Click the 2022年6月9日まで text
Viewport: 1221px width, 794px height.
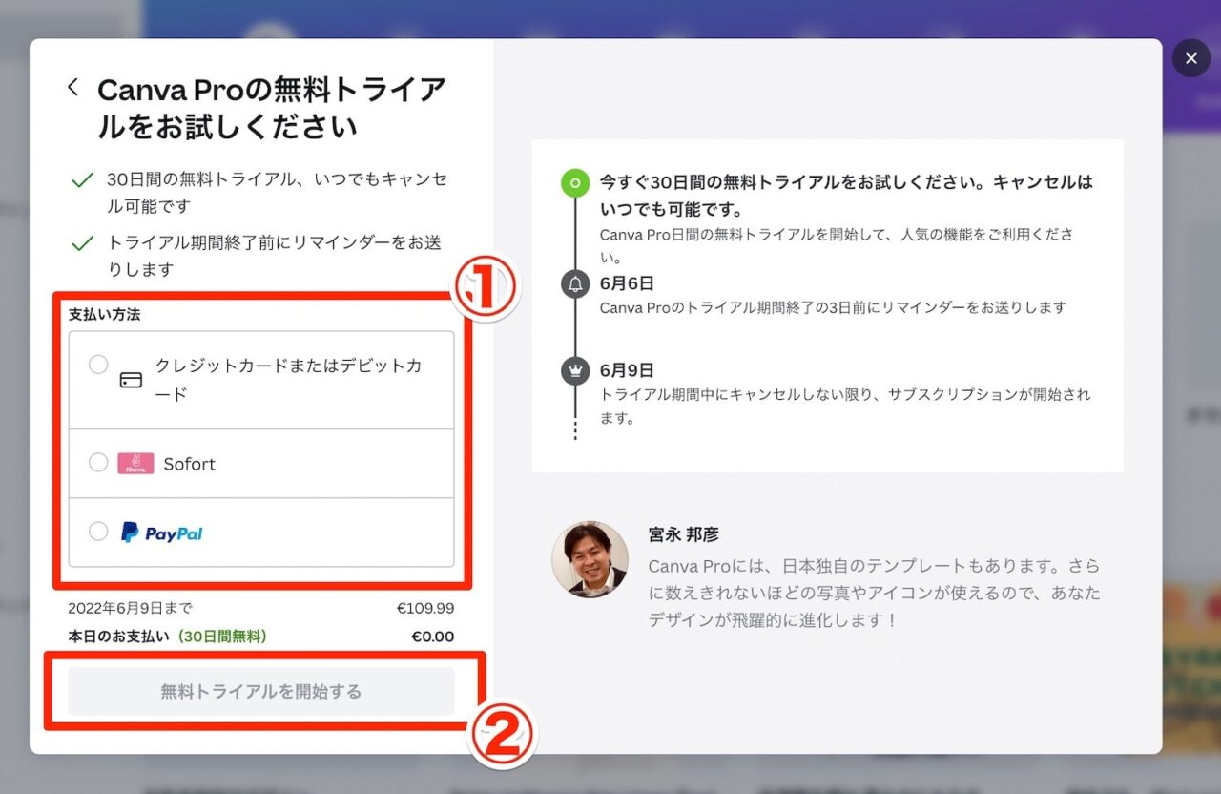130,608
